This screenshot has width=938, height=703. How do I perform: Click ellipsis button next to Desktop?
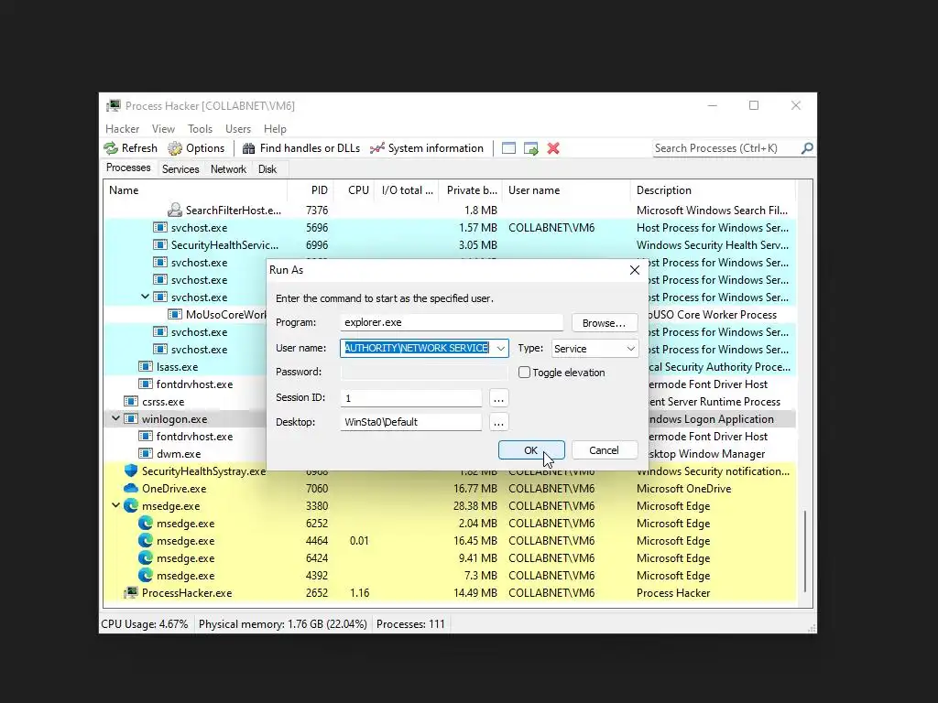(x=498, y=422)
